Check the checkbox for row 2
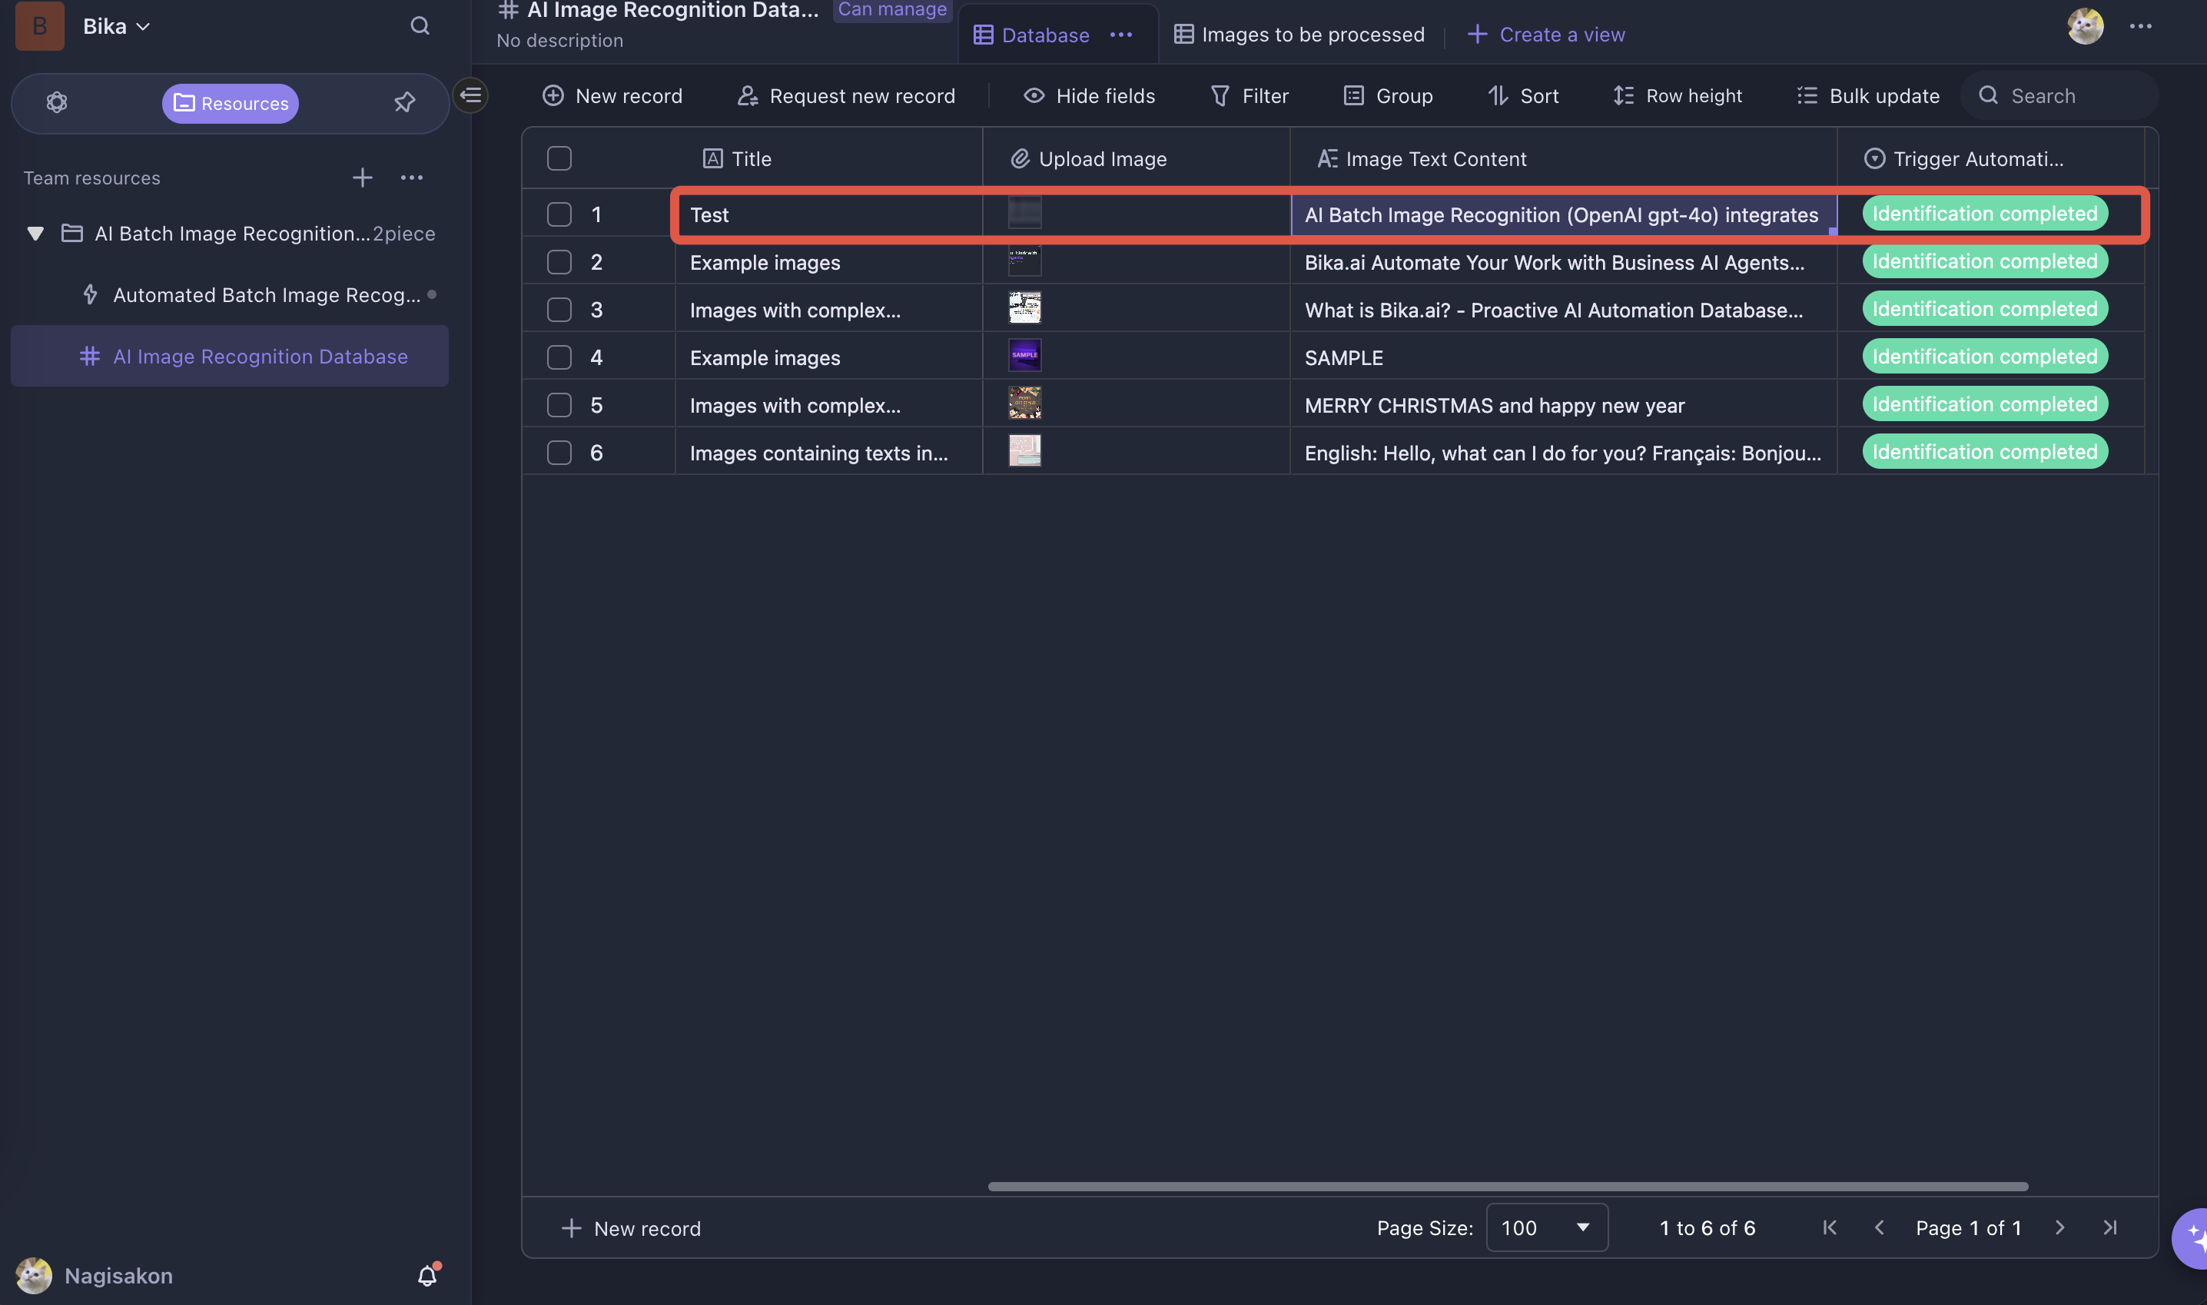 pyautogui.click(x=559, y=262)
